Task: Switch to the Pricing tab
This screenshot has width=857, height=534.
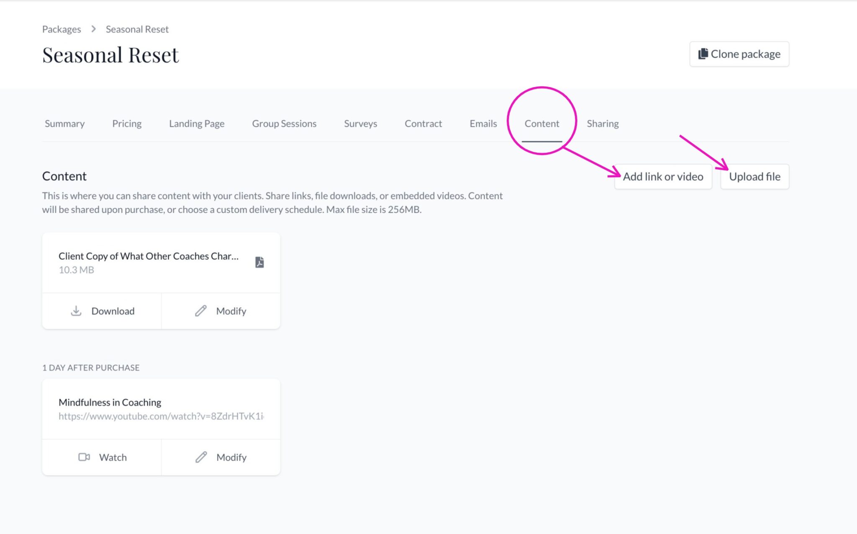Action: pos(127,124)
